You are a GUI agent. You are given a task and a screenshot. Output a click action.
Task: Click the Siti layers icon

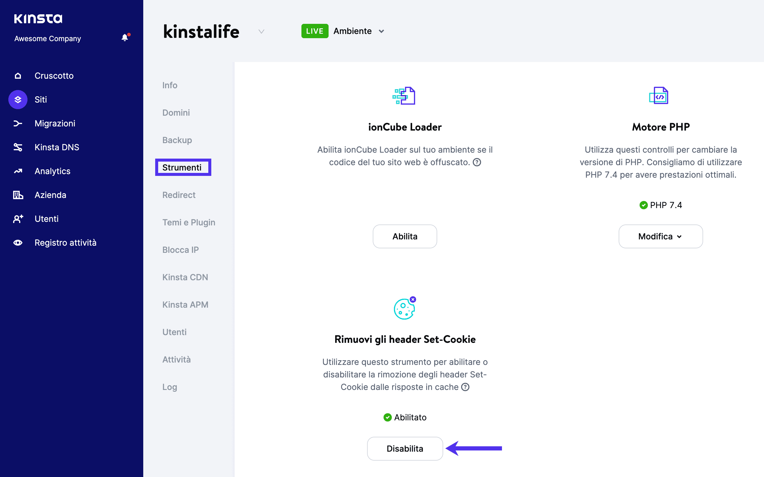tap(18, 100)
